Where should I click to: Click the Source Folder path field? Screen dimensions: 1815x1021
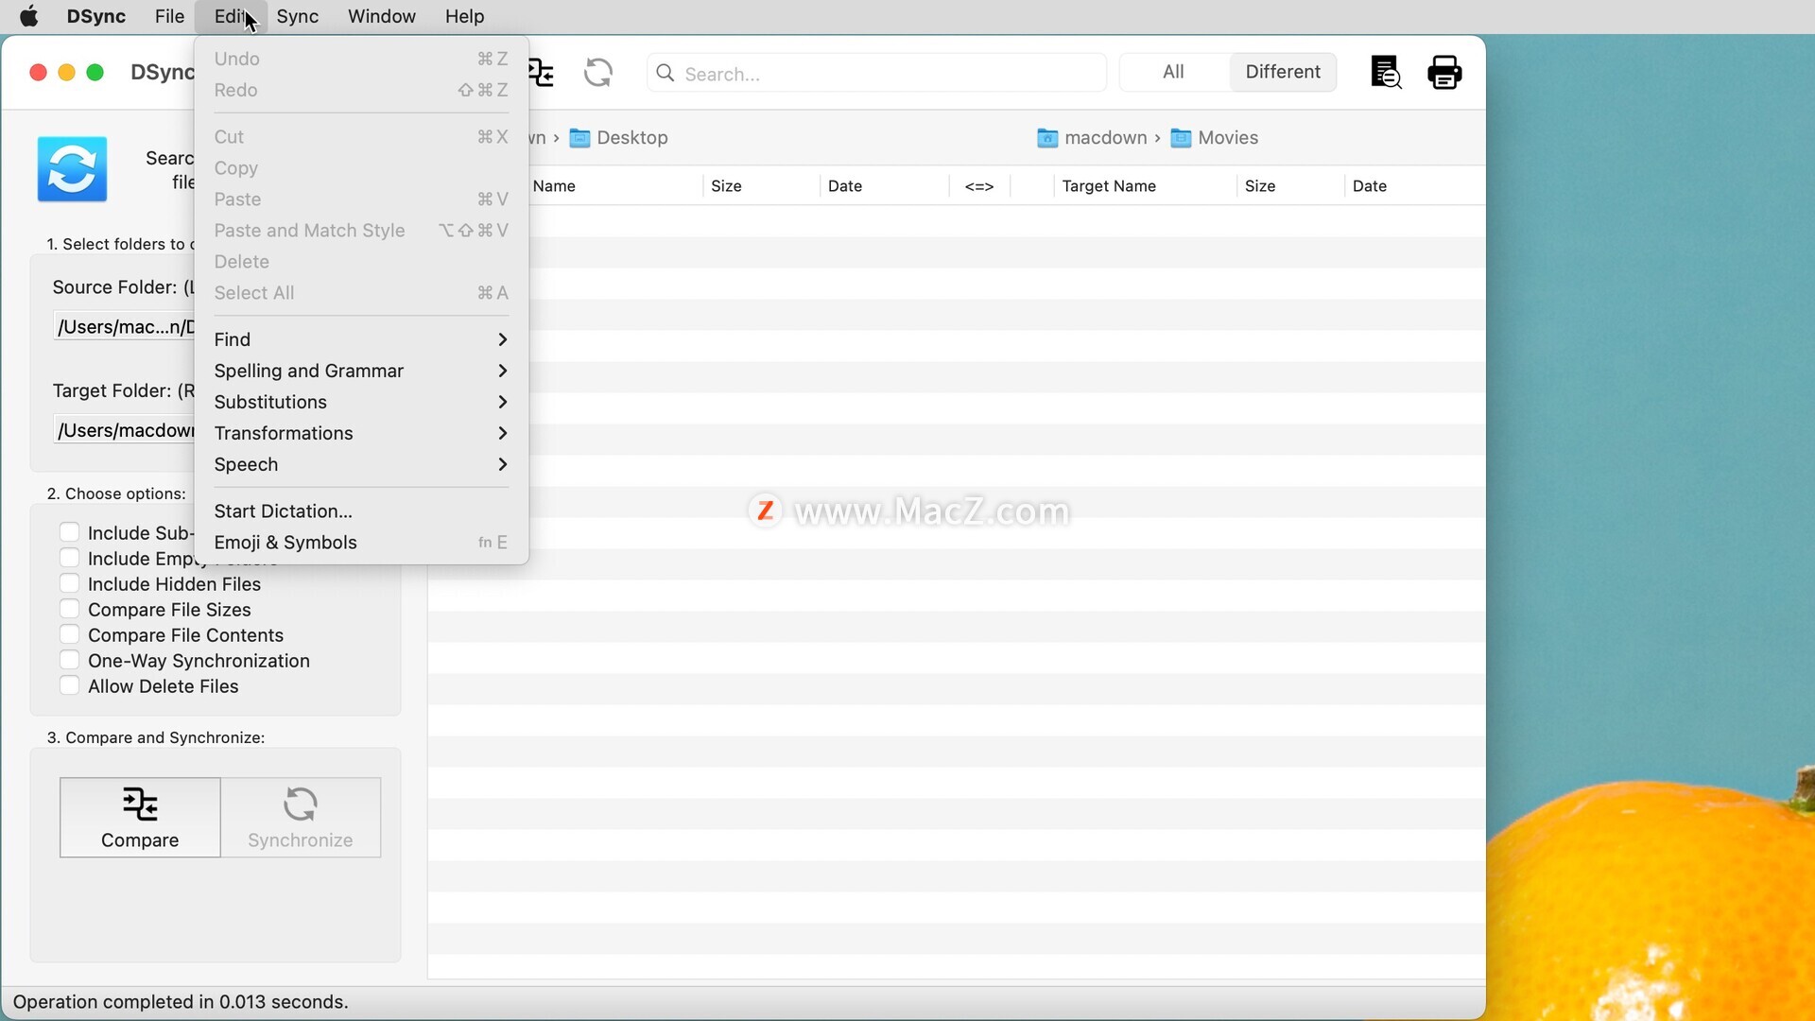(125, 327)
